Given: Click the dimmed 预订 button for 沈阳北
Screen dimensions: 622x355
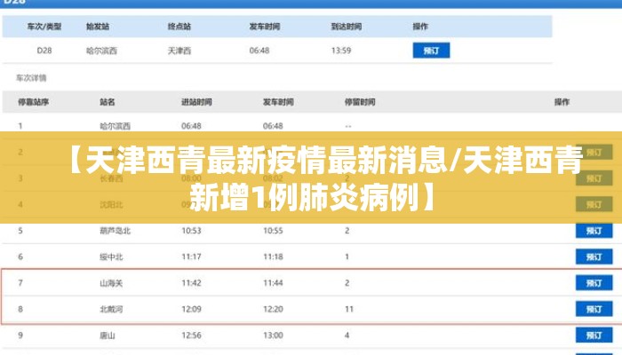Looking at the screenshot, I should 594,205.
